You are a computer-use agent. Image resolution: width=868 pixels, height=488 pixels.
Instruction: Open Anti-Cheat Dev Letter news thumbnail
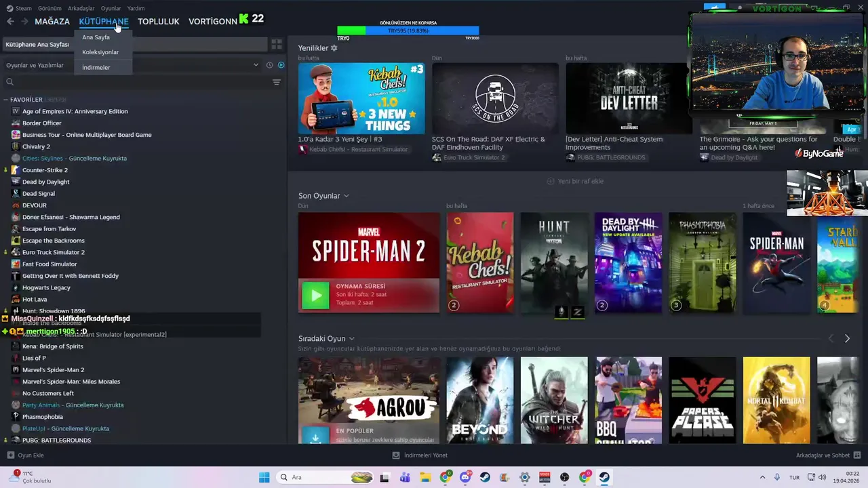click(x=629, y=98)
